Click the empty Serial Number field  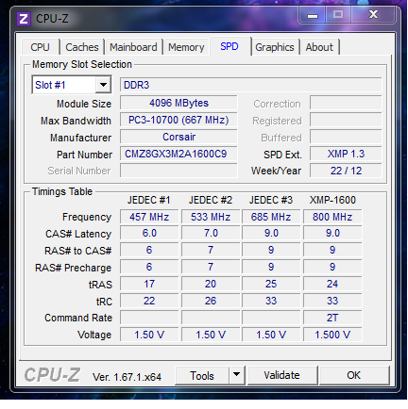coord(178,171)
